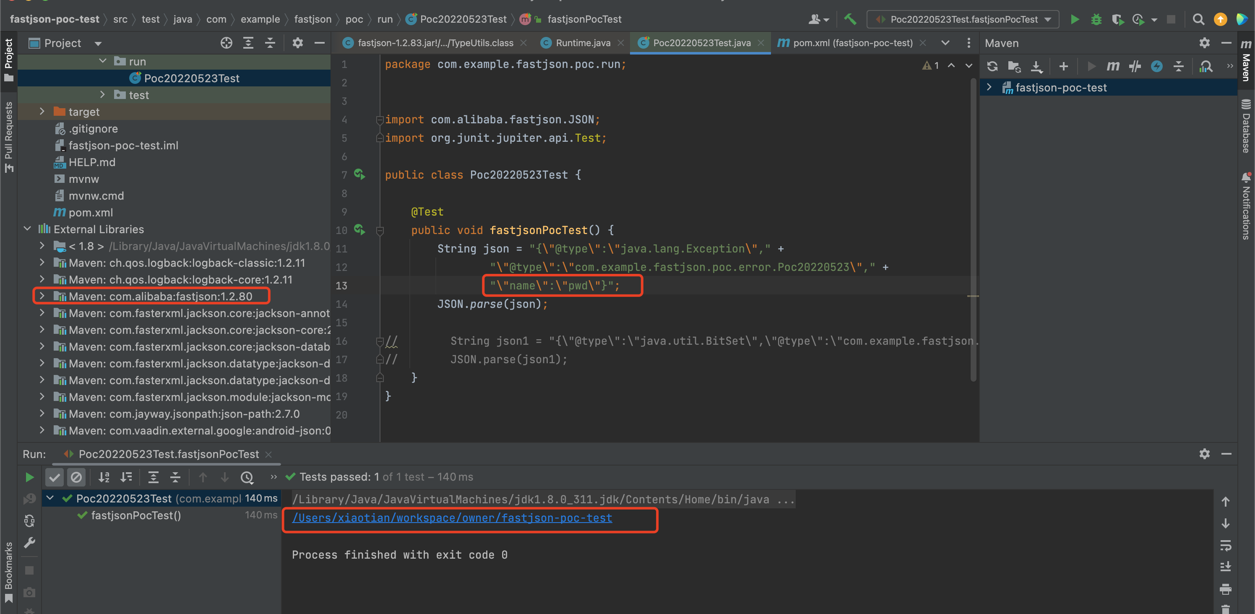Viewport: 1255px width, 614px height.
Task: Toggle Show Passed tests checkmark button
Action: pyautogui.click(x=55, y=477)
